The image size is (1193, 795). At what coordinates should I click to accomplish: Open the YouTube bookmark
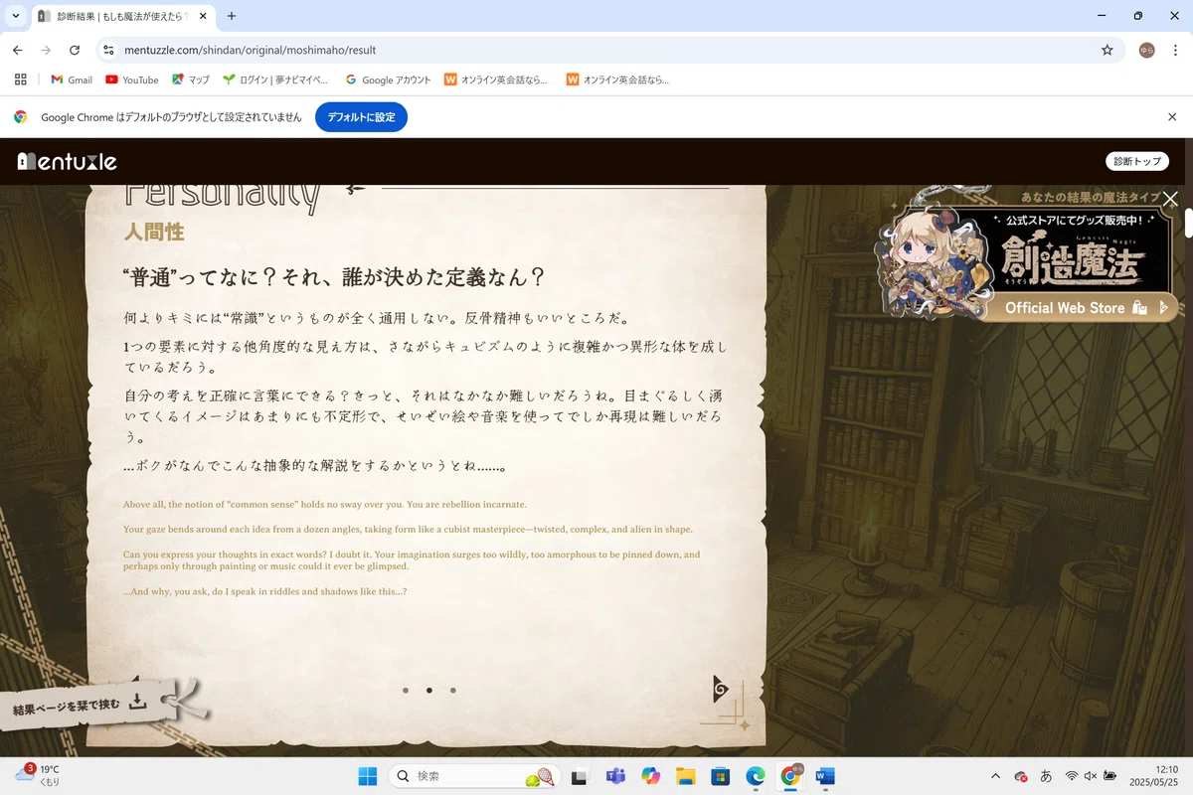[x=132, y=79]
